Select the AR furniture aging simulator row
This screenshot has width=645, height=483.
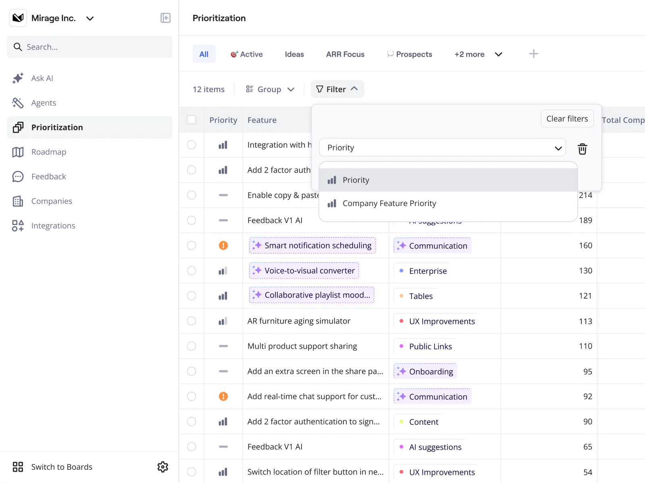(191, 321)
